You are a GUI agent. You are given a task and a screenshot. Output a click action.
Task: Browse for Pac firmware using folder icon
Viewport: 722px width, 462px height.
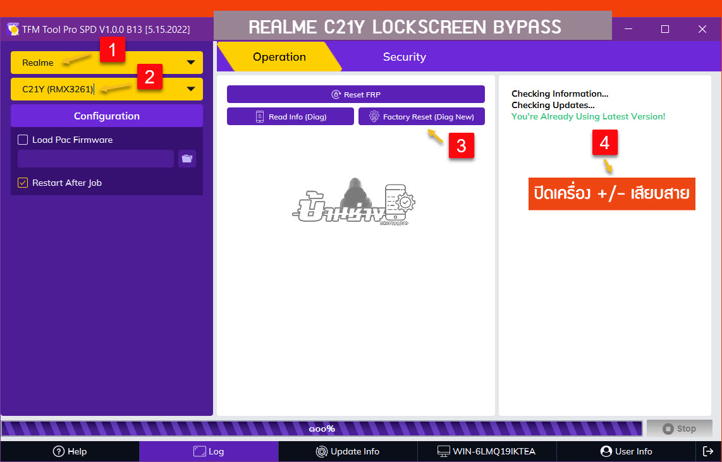[187, 159]
